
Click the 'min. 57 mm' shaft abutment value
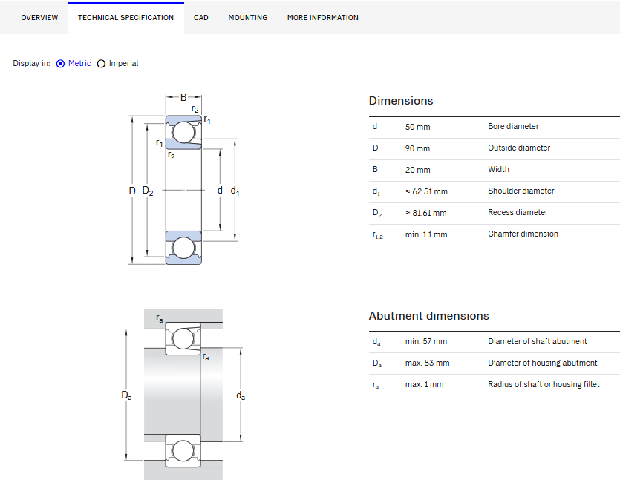click(x=426, y=341)
